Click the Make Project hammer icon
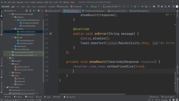Image resolution: width=179 pixels, height=101 pixels. pos(87,6)
